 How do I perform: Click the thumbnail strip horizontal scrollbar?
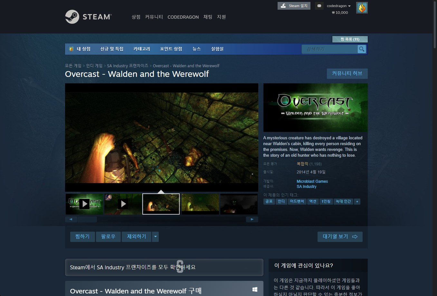[x=87, y=219]
